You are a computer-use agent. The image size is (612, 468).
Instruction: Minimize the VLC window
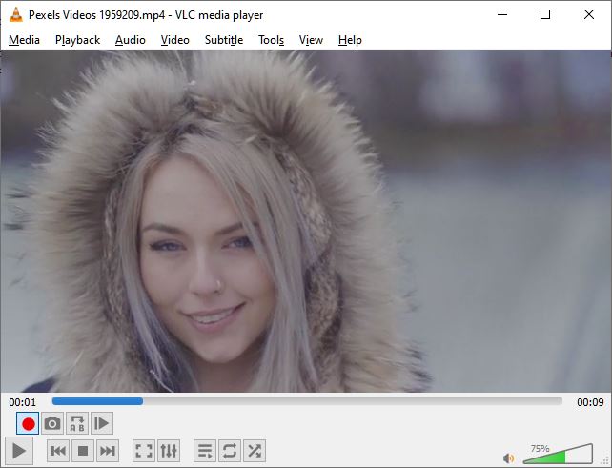click(x=502, y=15)
